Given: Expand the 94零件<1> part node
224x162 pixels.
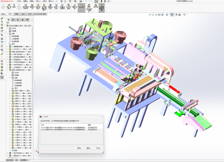Looking at the screenshot, I should point(10,93).
